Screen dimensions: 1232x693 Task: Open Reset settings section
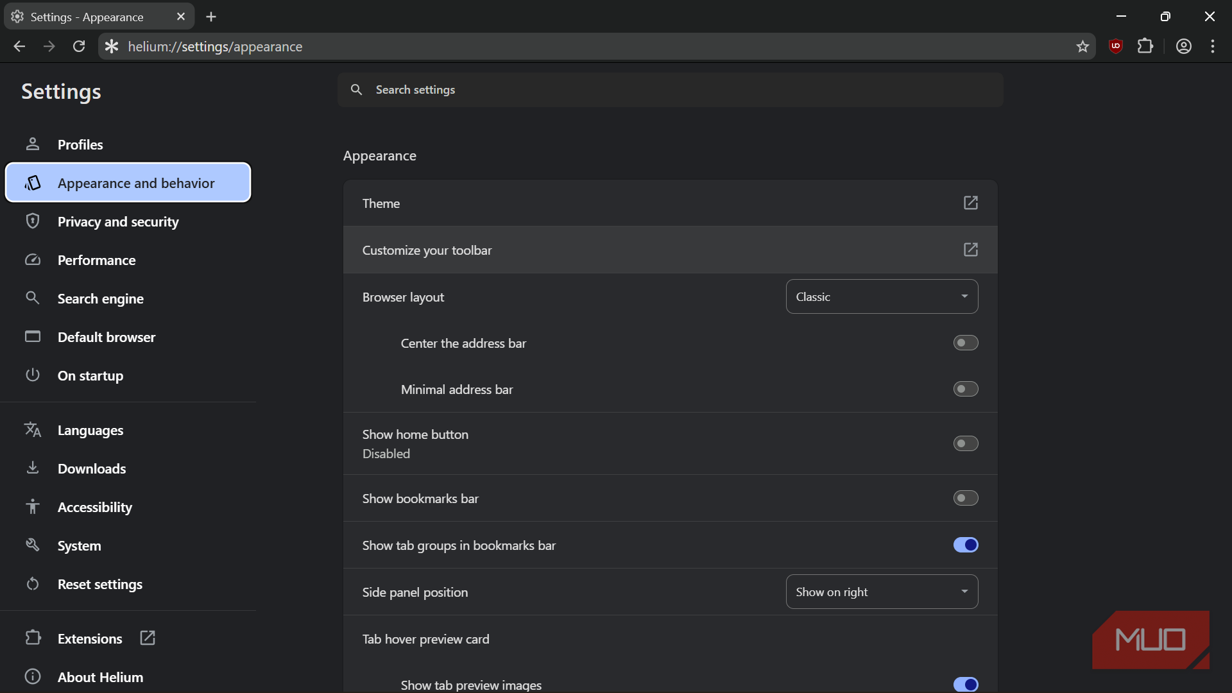[128, 584]
